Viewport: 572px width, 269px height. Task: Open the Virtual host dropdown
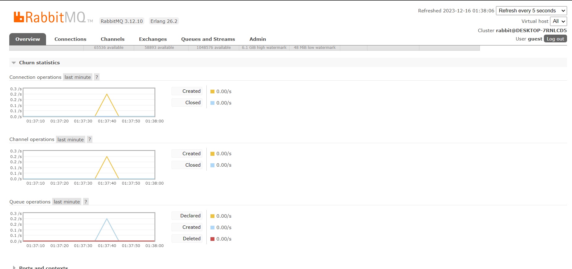[x=558, y=21]
